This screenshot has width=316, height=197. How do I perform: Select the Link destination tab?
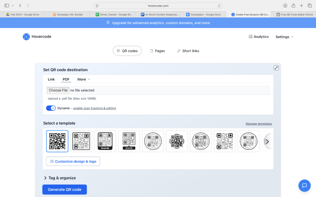51,79
